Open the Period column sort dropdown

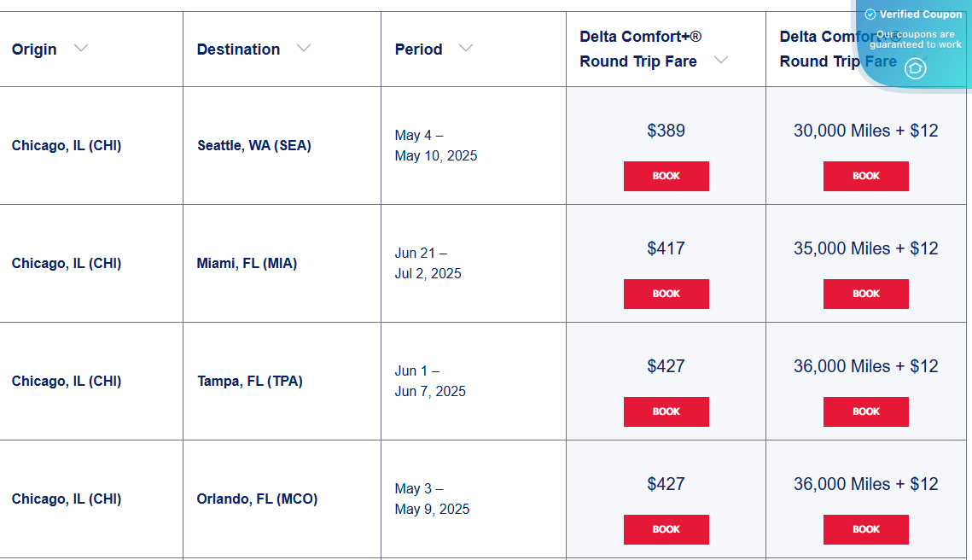pos(465,48)
